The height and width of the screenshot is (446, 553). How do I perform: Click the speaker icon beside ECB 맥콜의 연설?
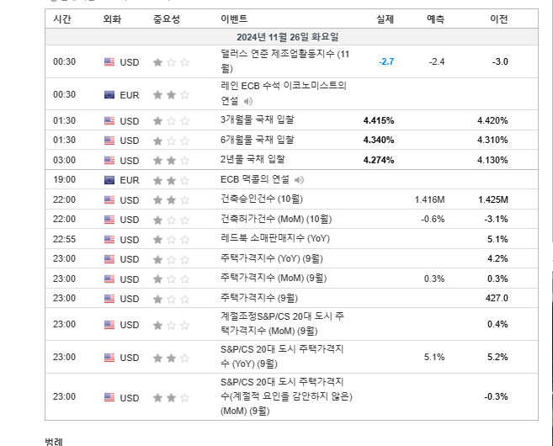(299, 180)
